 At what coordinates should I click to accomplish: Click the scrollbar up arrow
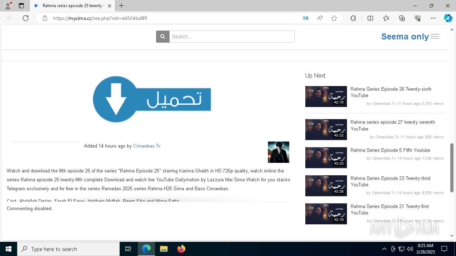click(452, 29)
